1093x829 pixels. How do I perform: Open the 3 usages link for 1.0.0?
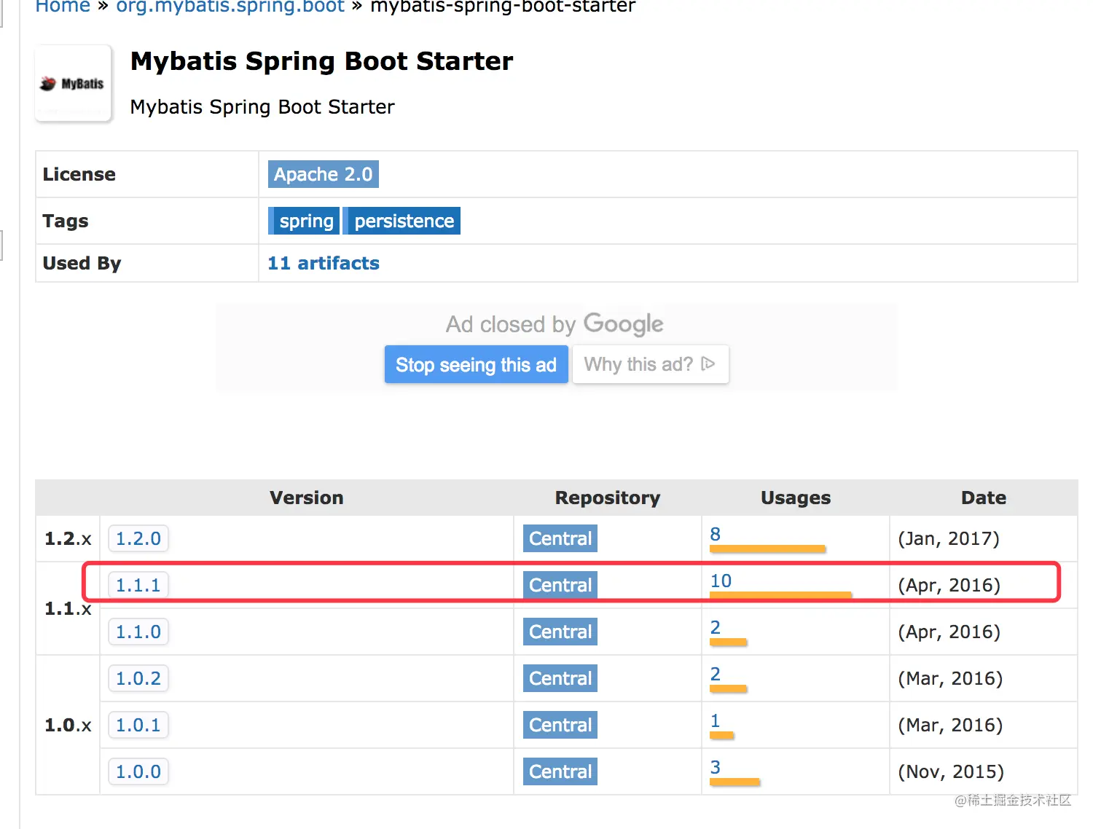pyautogui.click(x=716, y=767)
